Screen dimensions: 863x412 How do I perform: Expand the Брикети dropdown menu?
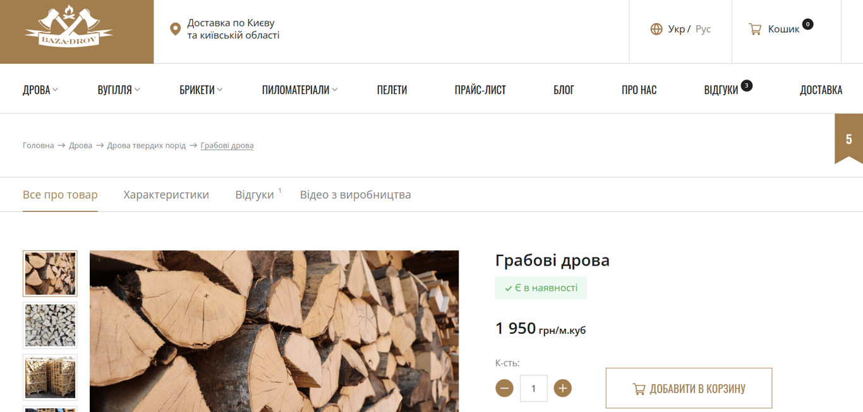(201, 90)
